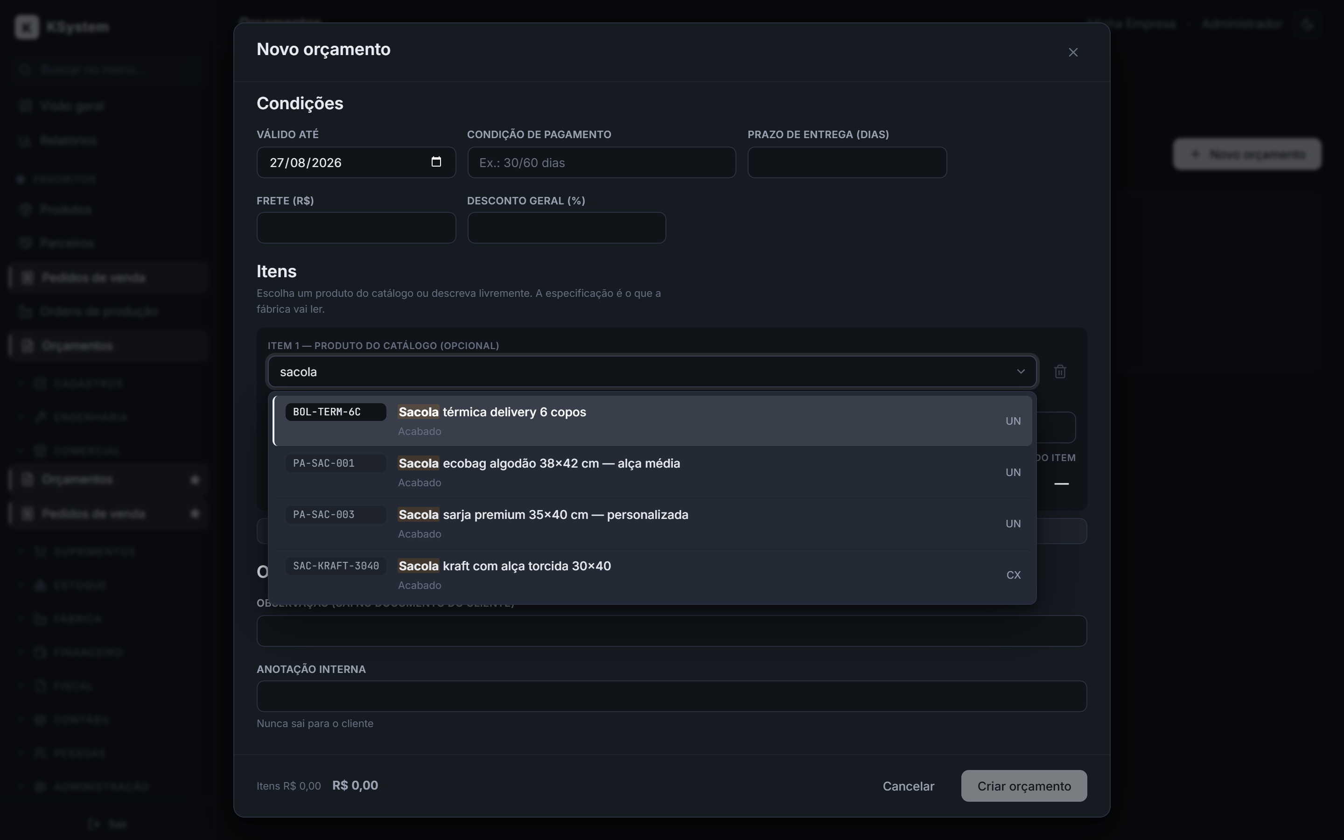Select Sacola kraft com alça torcida 30×40
Viewport: 1344px width, 840px height.
pyautogui.click(x=652, y=574)
